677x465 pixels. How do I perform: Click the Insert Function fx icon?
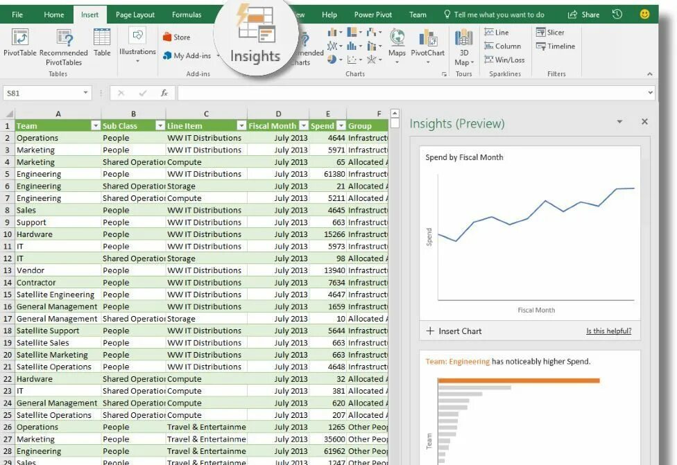(x=164, y=93)
